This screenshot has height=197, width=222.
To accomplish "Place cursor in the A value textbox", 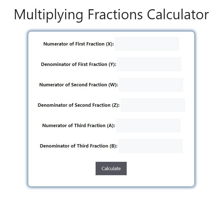I will tap(148, 125).
